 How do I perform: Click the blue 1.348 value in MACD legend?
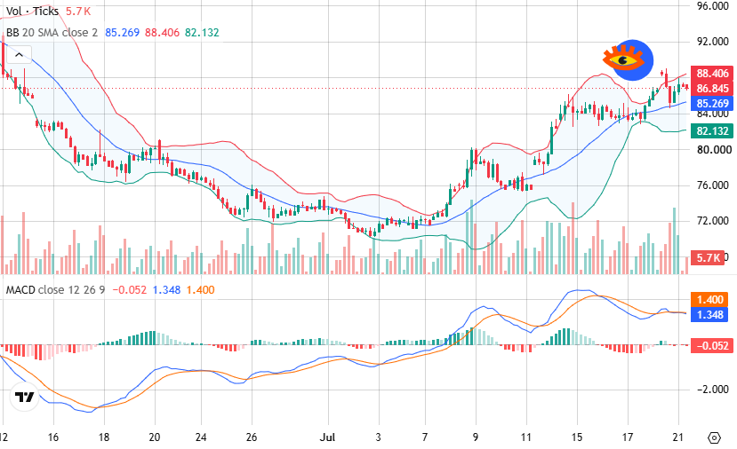click(x=166, y=289)
